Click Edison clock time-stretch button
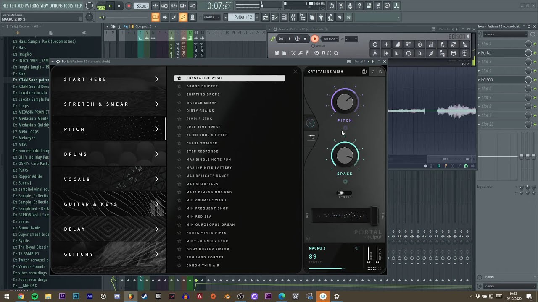This screenshot has height=302, width=538. (x=409, y=53)
